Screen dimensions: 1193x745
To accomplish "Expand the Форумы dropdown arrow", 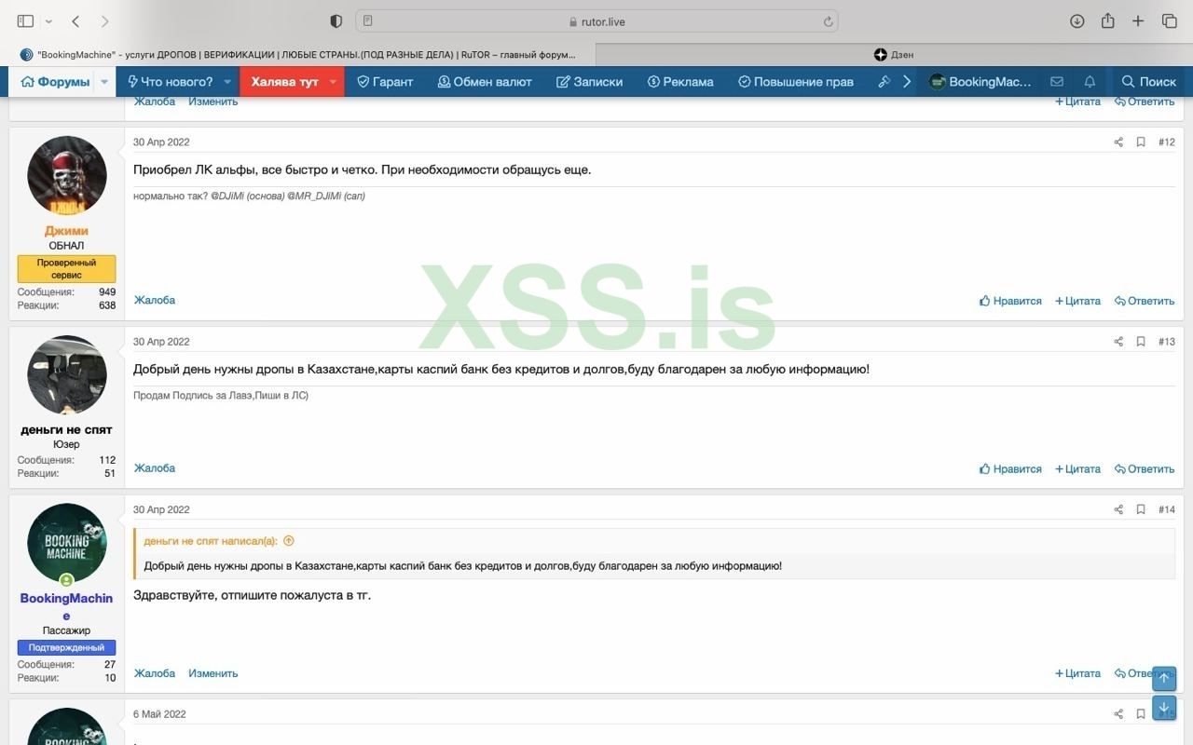I will point(104,82).
